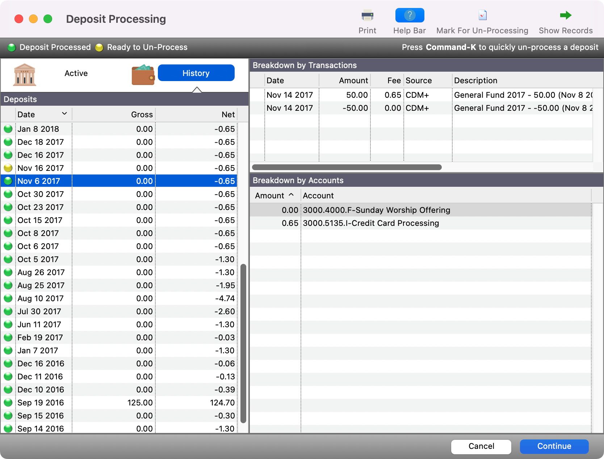Toggle Date column sort order in Deposits list

pyautogui.click(x=64, y=114)
